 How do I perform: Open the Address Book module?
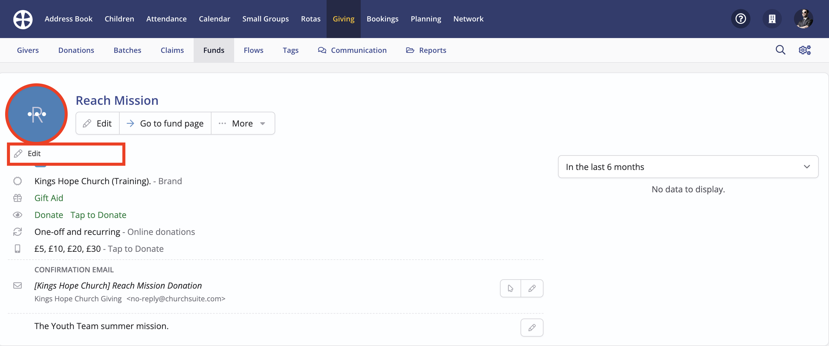point(68,19)
